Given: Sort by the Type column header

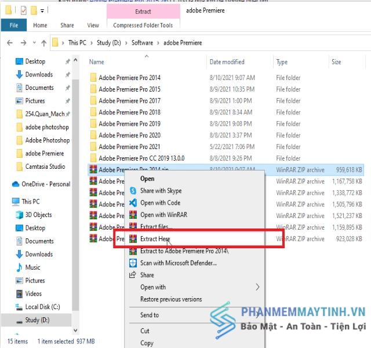Looking at the screenshot, I should [x=282, y=62].
